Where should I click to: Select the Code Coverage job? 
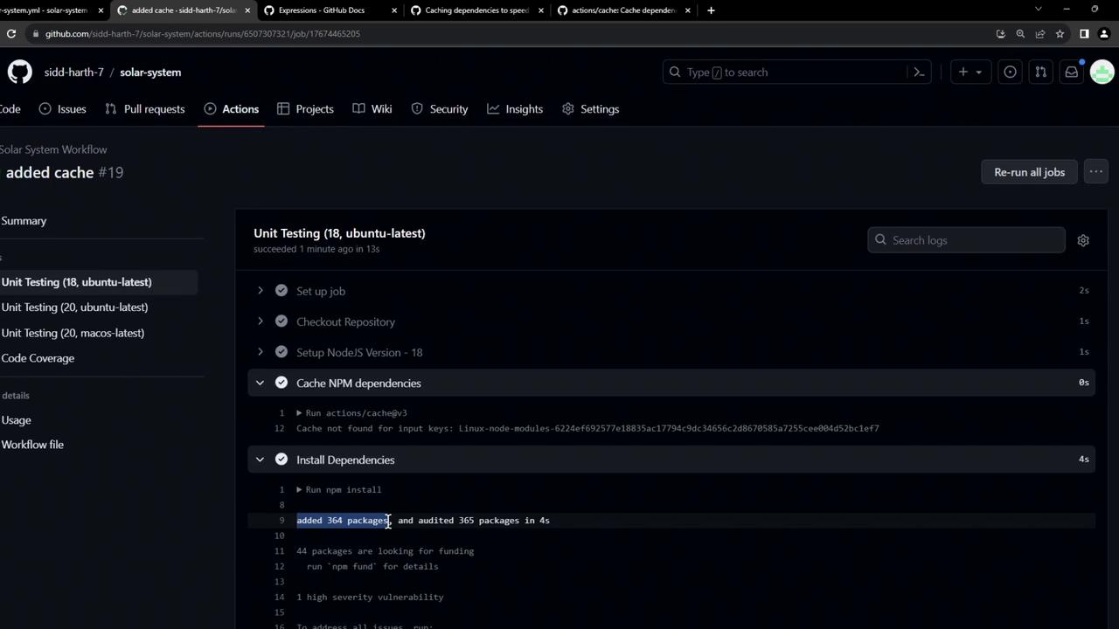click(38, 358)
